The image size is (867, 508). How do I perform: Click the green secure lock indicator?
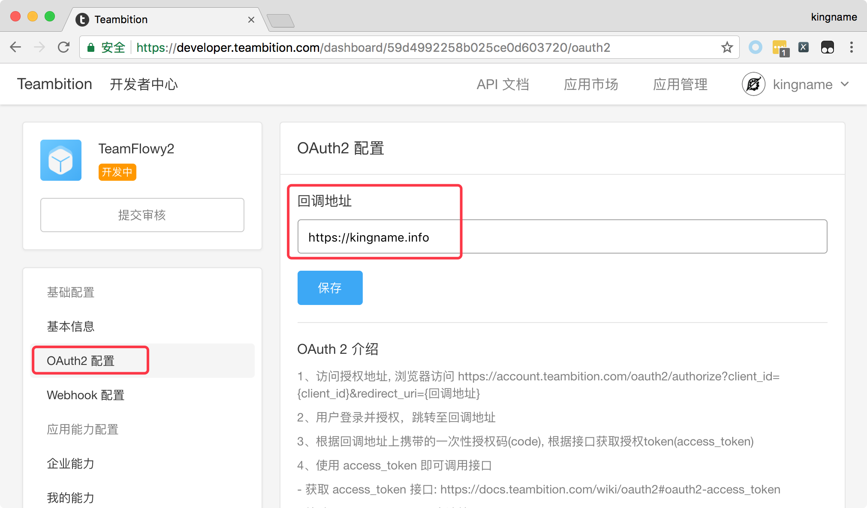pyautogui.click(x=91, y=48)
